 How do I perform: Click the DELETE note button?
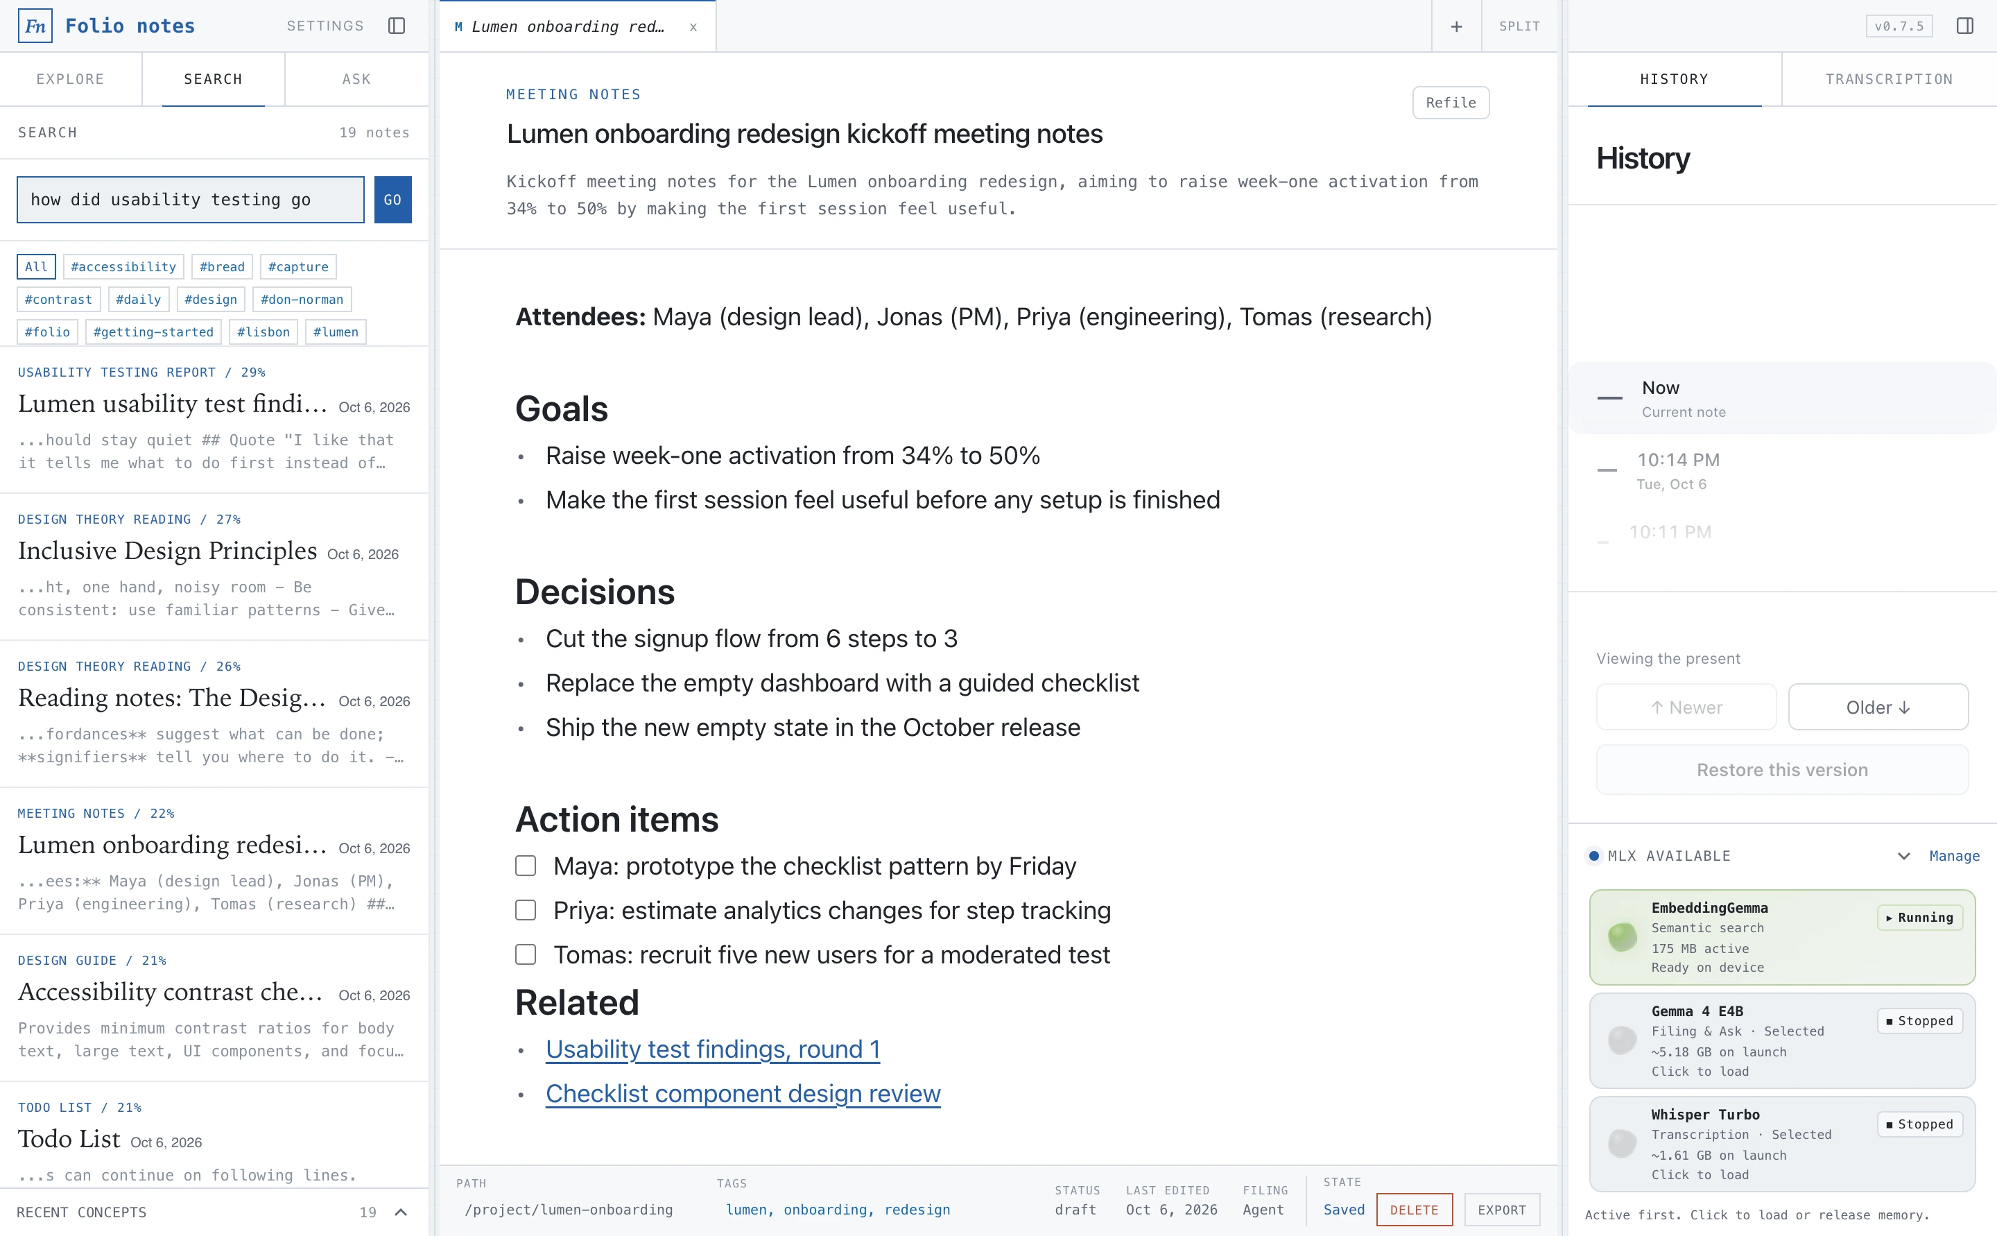(1414, 1210)
